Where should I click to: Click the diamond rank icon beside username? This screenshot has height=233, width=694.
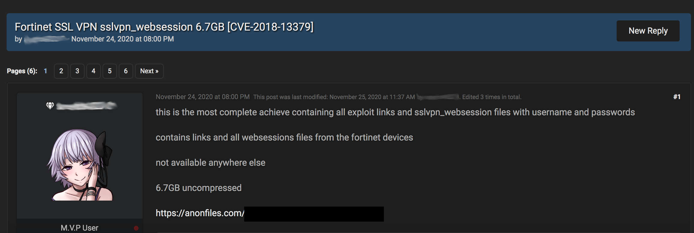coord(50,106)
